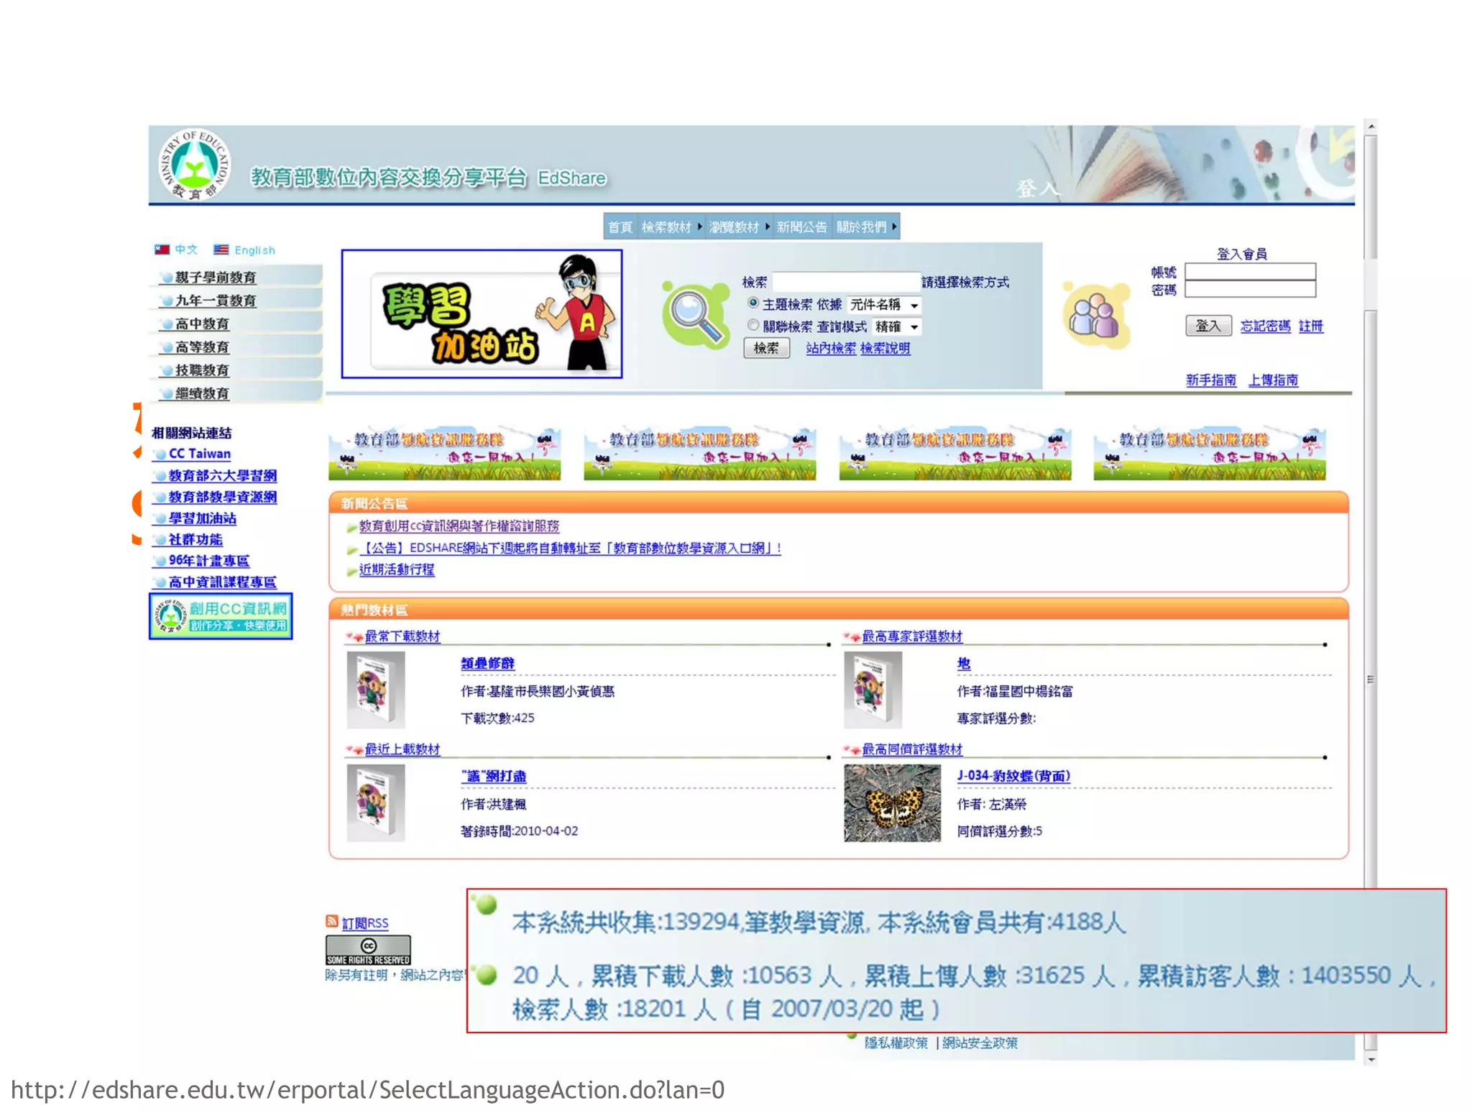
Task: Open the 社群功能 link
Action: [x=195, y=539]
